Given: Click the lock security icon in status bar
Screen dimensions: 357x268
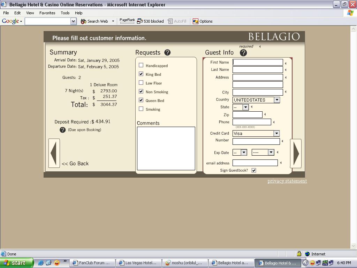Looking at the screenshot, I should click(299, 254).
